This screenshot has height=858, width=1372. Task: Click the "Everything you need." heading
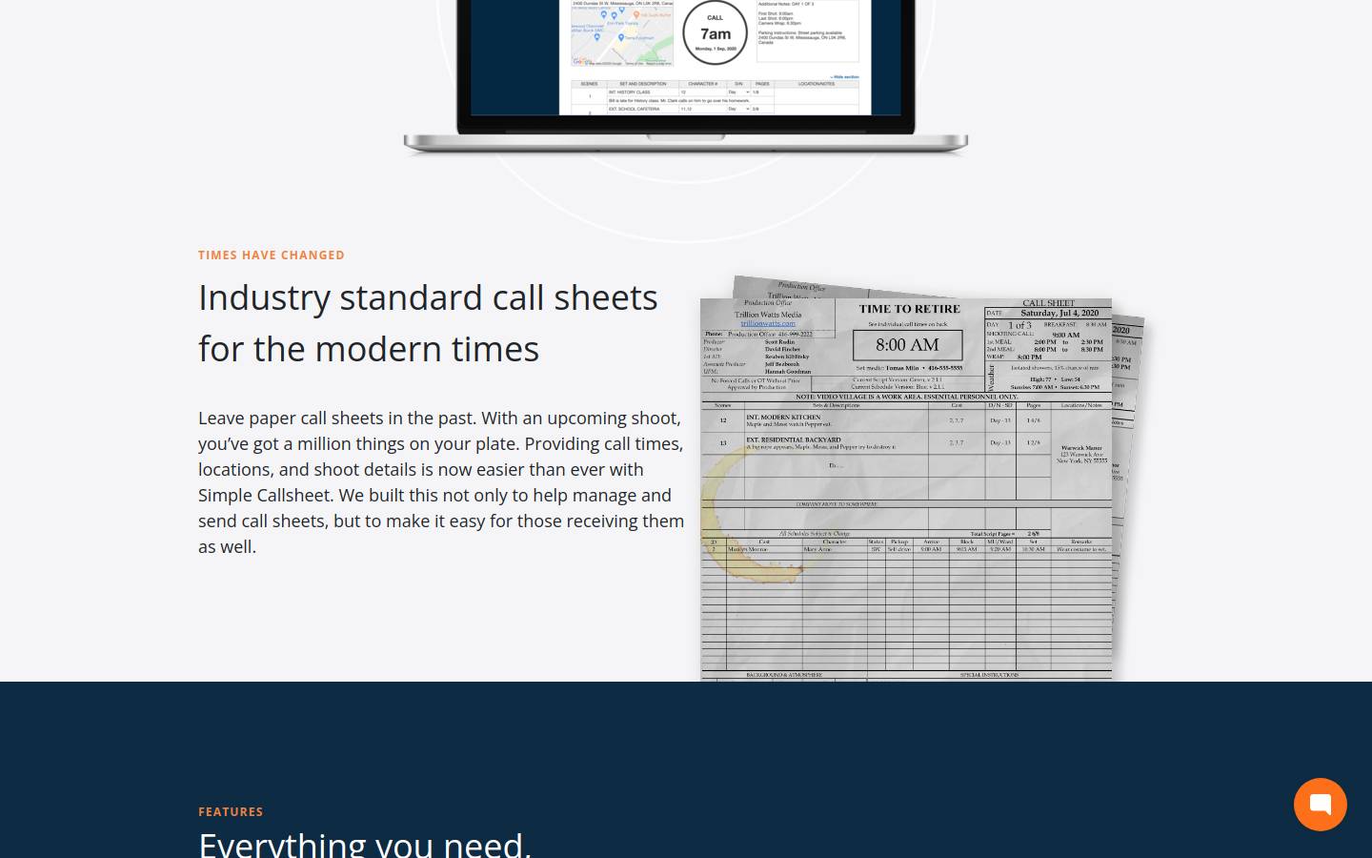365,844
